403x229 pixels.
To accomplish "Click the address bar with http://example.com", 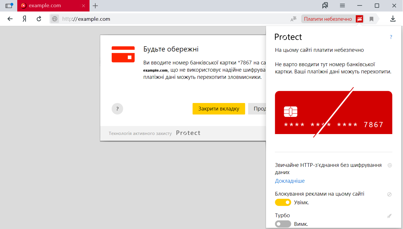I will [173, 19].
